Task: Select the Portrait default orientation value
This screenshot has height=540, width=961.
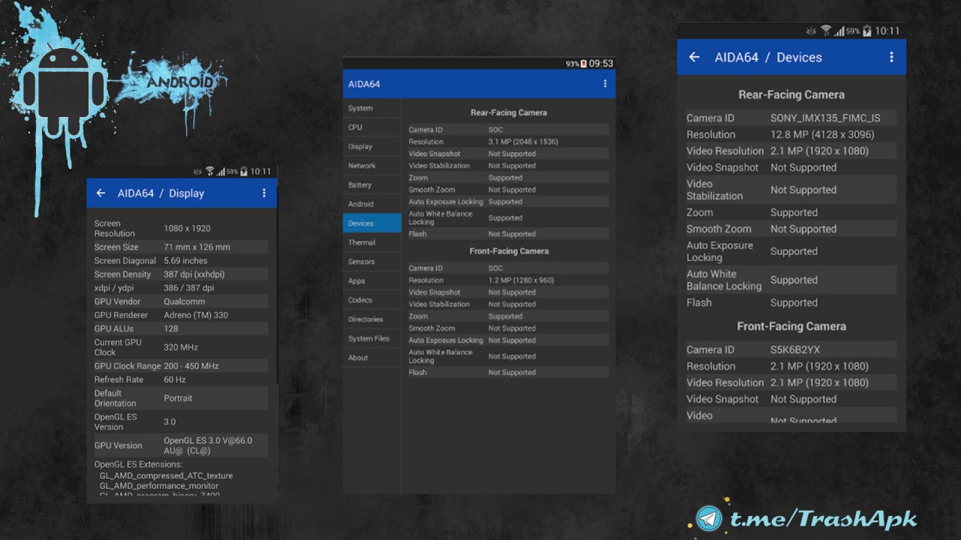Action: 178,398
